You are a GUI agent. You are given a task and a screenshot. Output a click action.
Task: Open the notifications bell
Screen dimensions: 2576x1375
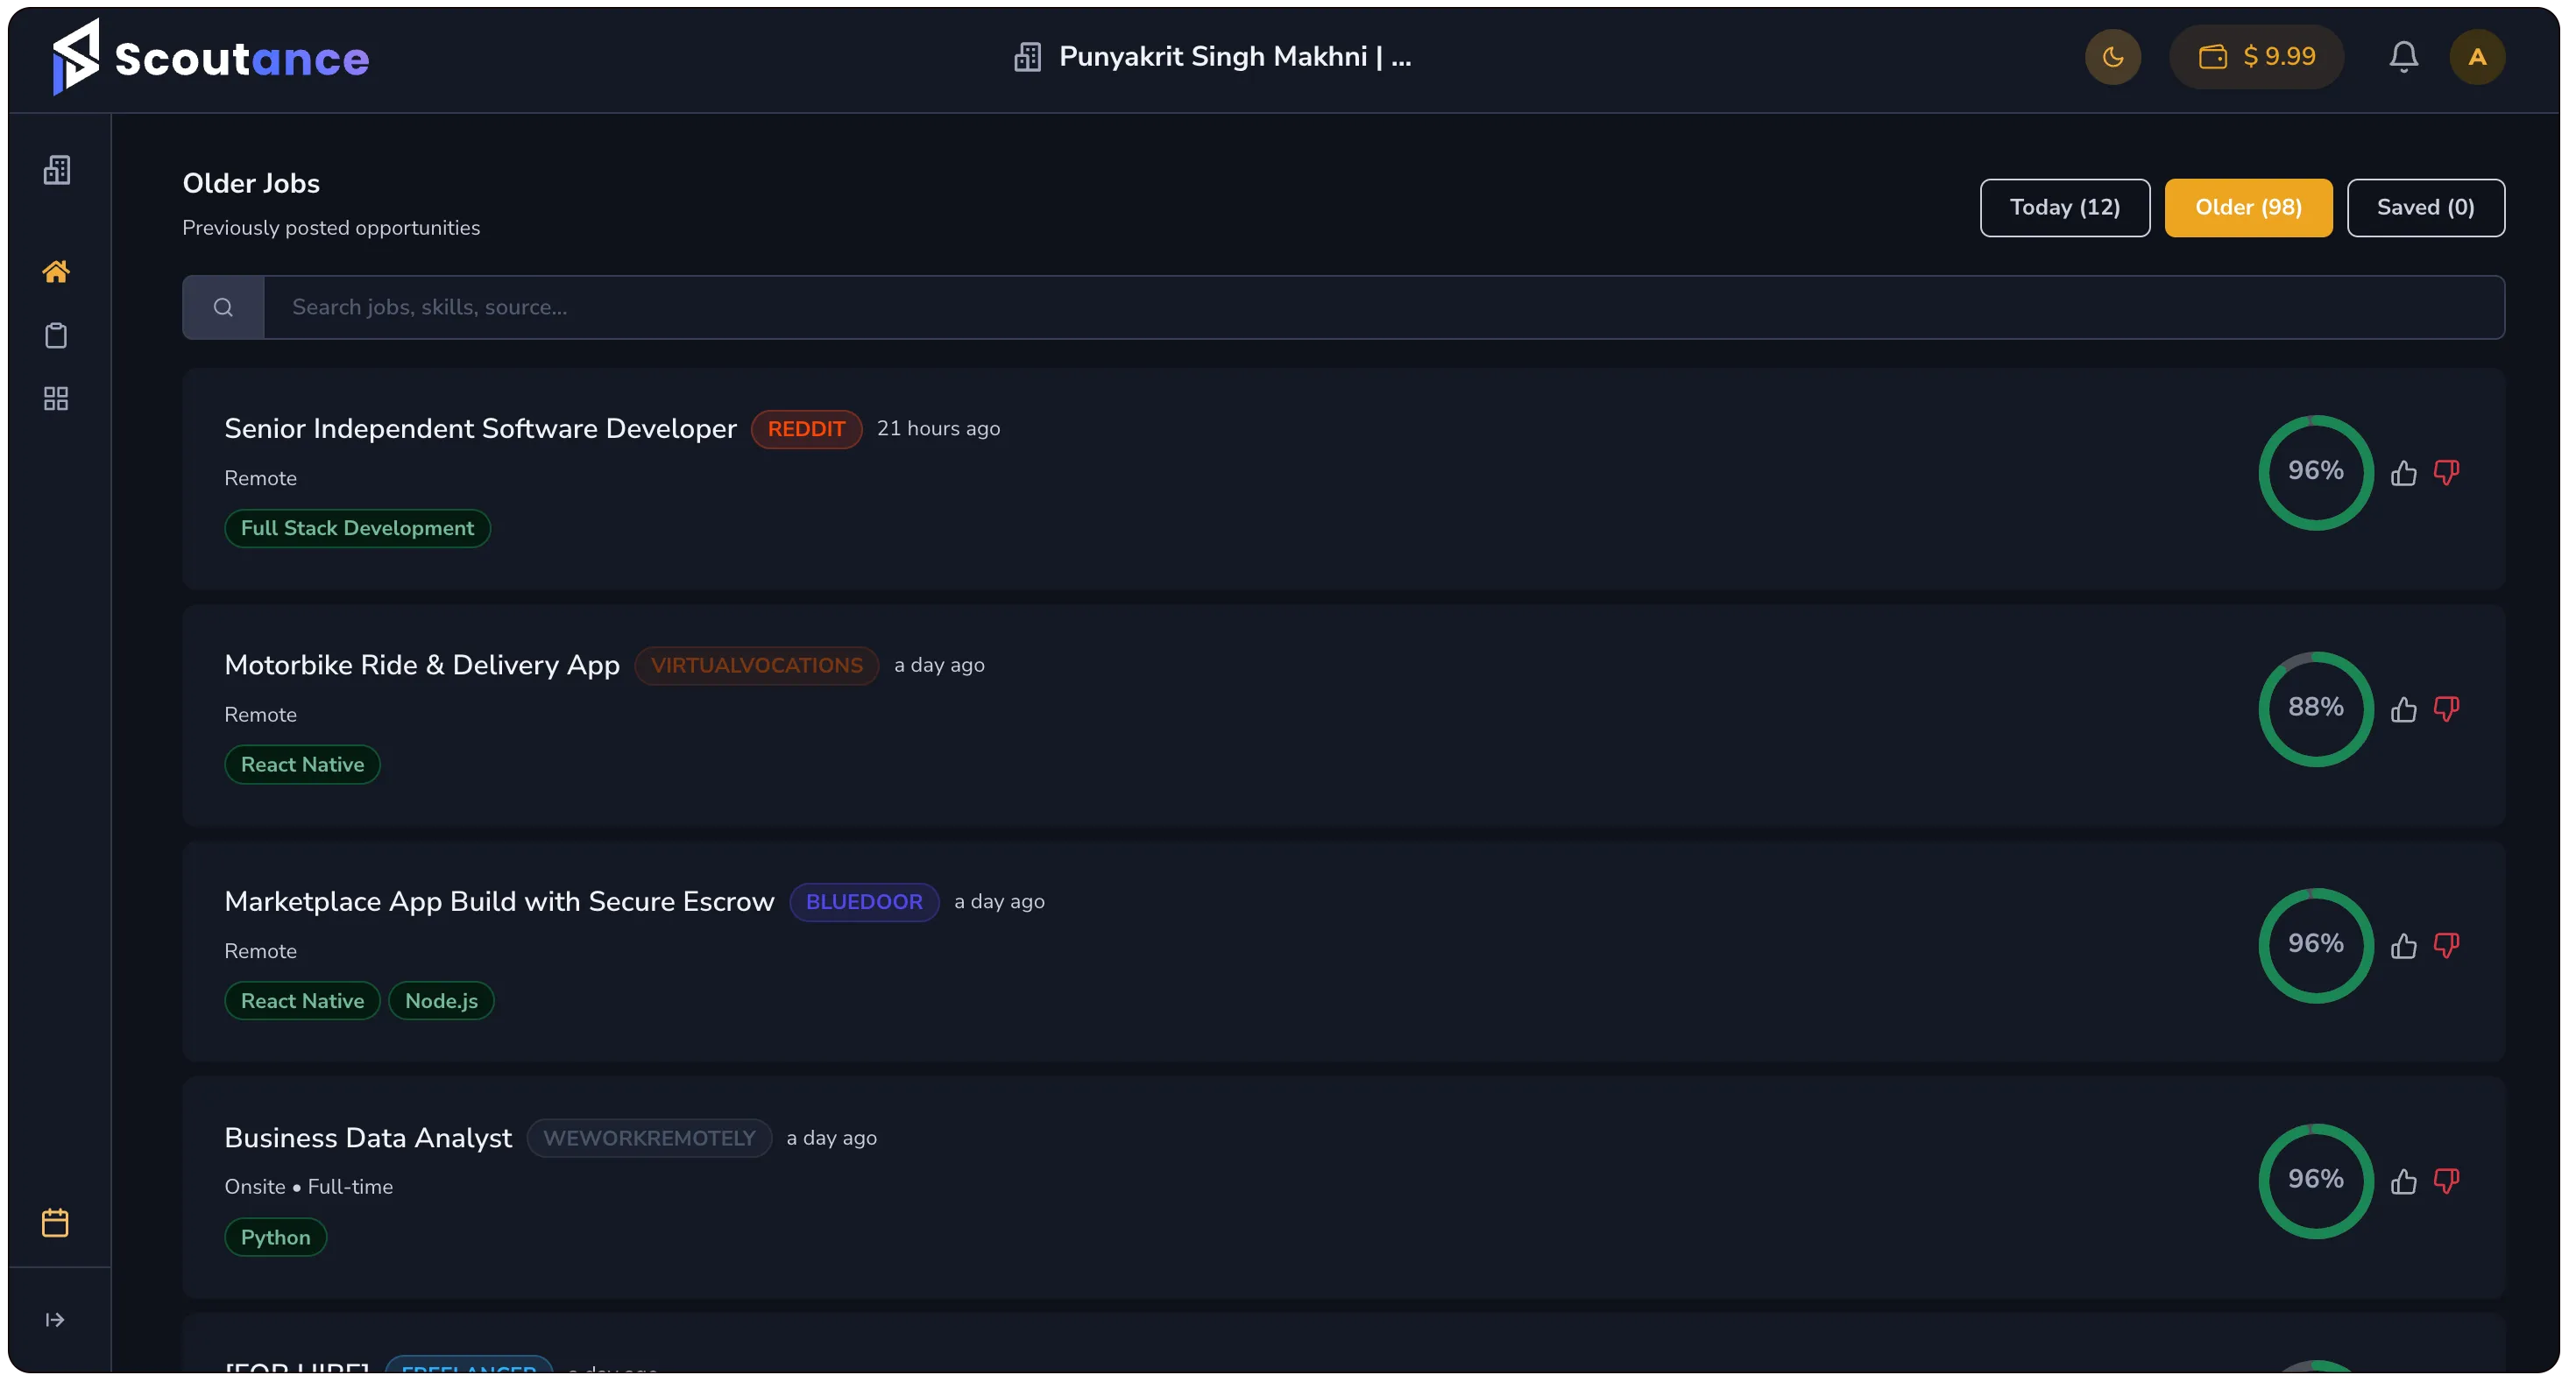(x=2403, y=57)
